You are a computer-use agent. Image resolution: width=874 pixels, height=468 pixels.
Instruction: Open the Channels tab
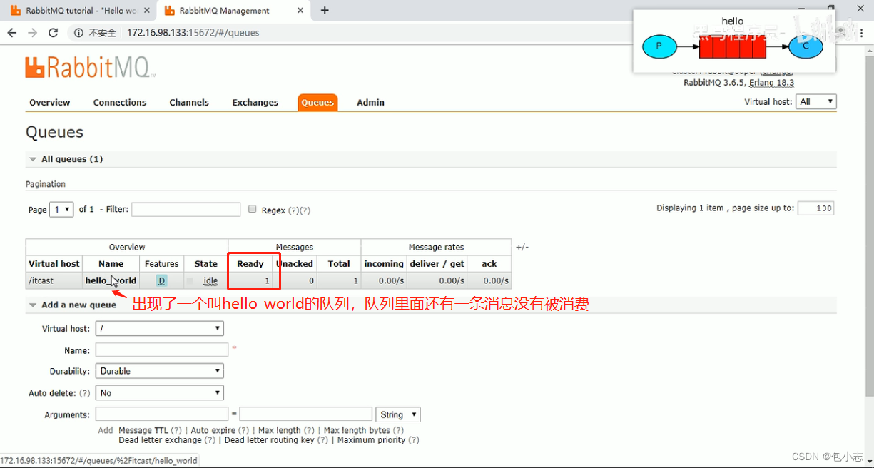click(189, 103)
